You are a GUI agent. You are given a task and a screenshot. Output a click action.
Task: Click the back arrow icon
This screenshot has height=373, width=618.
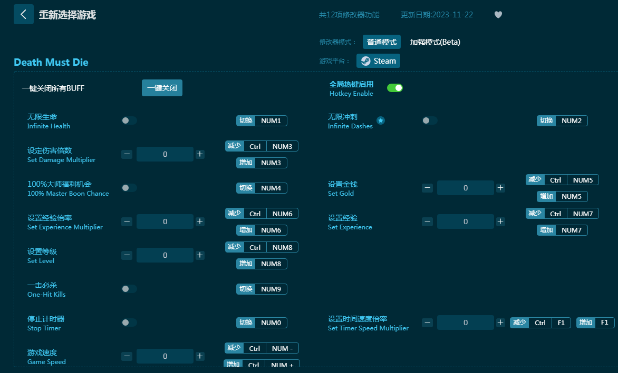tap(23, 14)
